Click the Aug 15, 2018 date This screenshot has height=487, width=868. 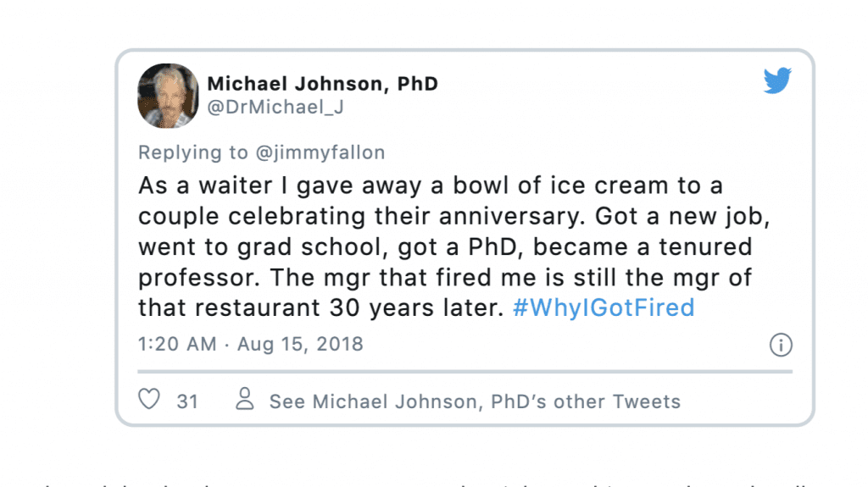pos(300,344)
